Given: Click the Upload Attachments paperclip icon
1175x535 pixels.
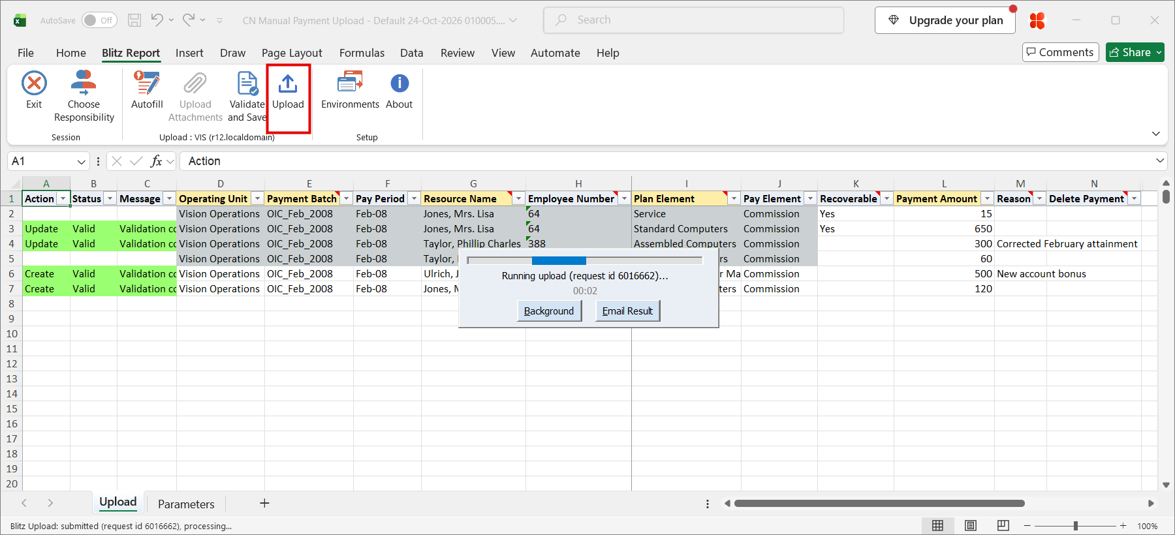Looking at the screenshot, I should (x=195, y=84).
